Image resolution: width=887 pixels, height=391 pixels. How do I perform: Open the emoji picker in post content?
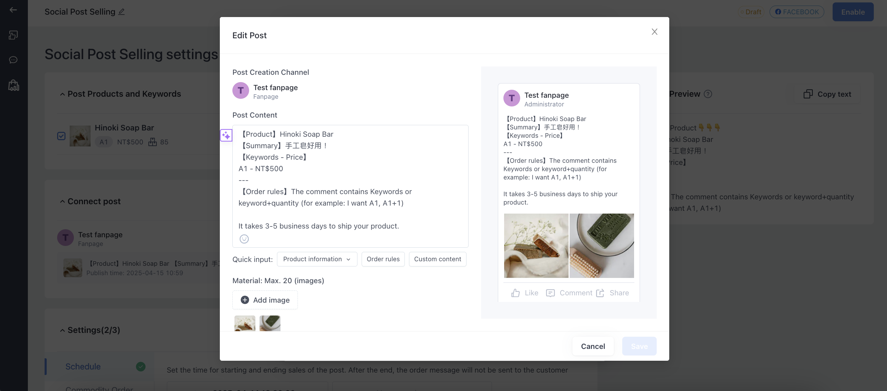click(244, 239)
